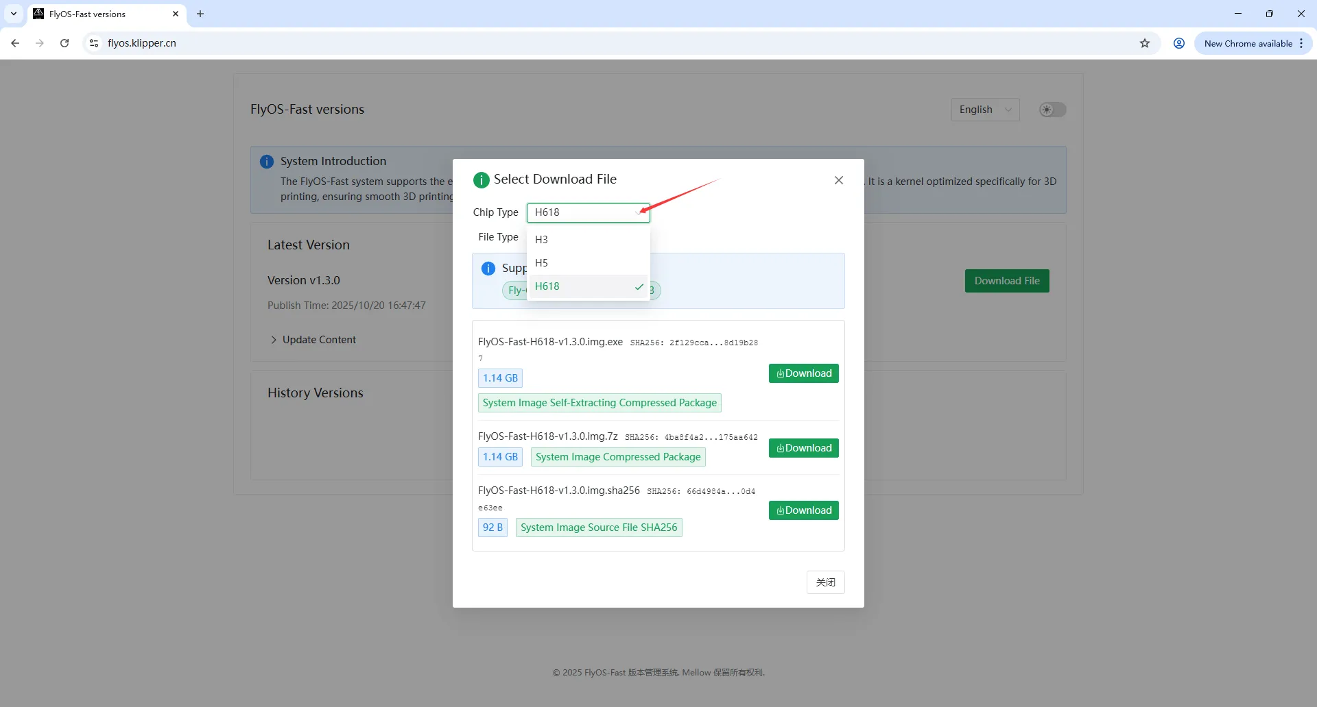
Task: Click the Download File button for v1.3.0
Action: click(1006, 281)
